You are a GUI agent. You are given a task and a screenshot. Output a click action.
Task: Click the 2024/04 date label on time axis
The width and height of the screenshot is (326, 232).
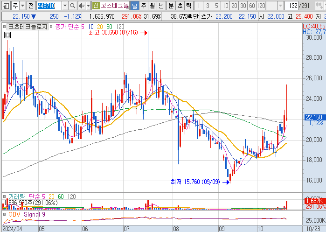tap(12, 229)
